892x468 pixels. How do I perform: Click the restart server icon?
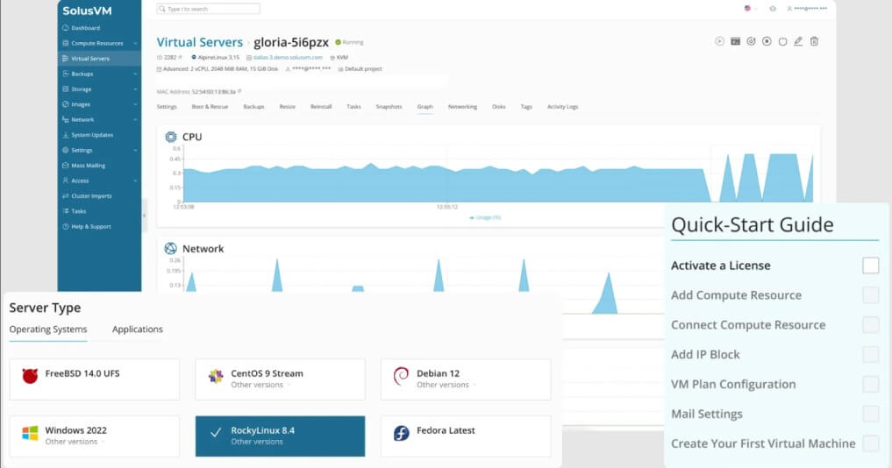tap(751, 41)
